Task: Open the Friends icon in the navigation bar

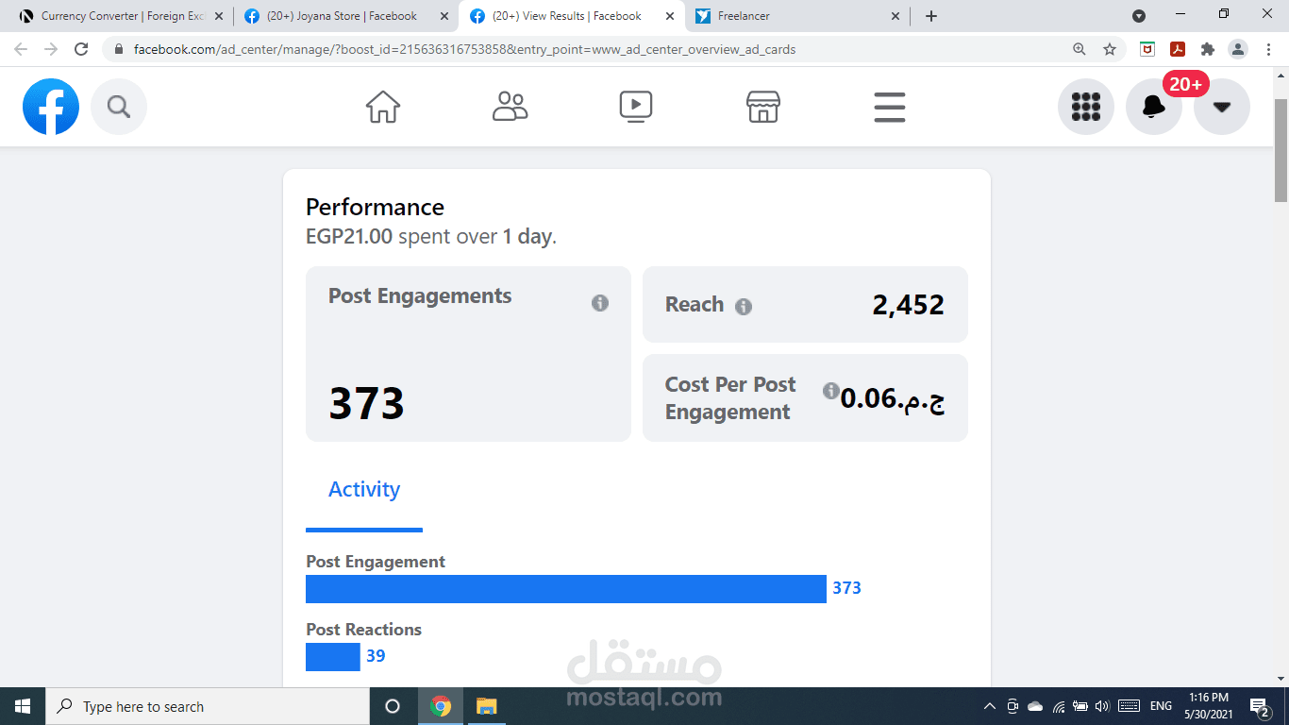Action: pyautogui.click(x=510, y=107)
